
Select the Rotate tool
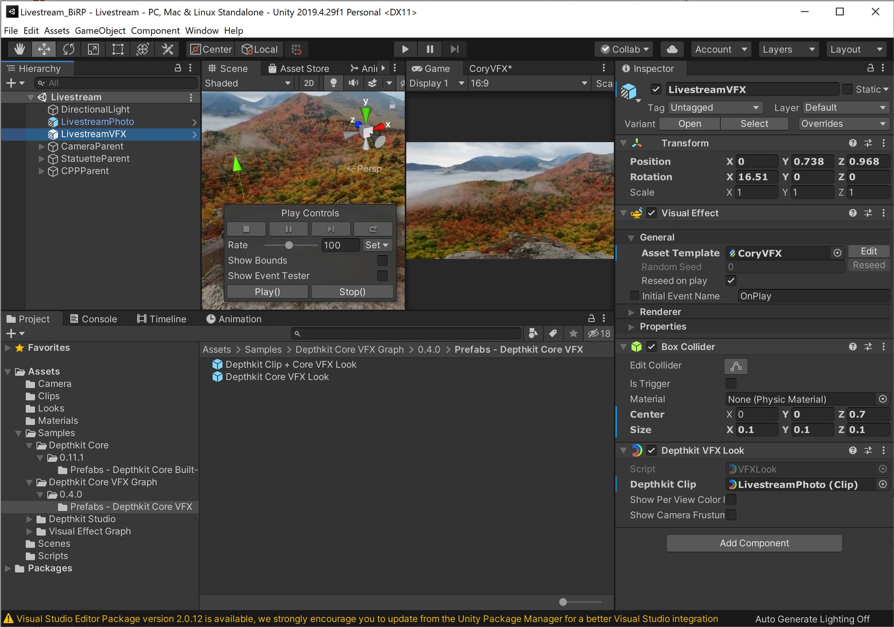pos(68,49)
